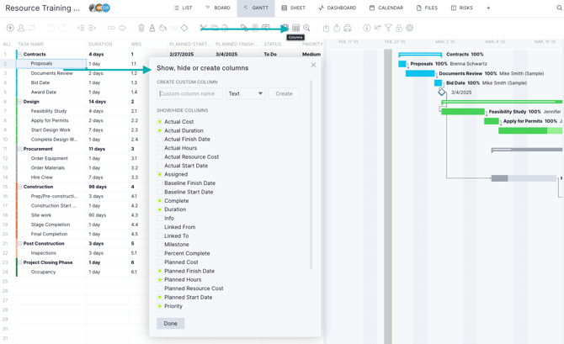The image size is (564, 344).
Task: Link the selected tasks with chain icon
Action: pyautogui.click(x=111, y=28)
